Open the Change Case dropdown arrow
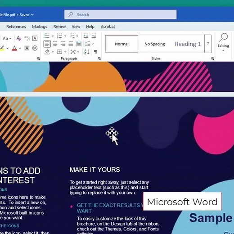This screenshot has width=234, height=234. (10, 39)
